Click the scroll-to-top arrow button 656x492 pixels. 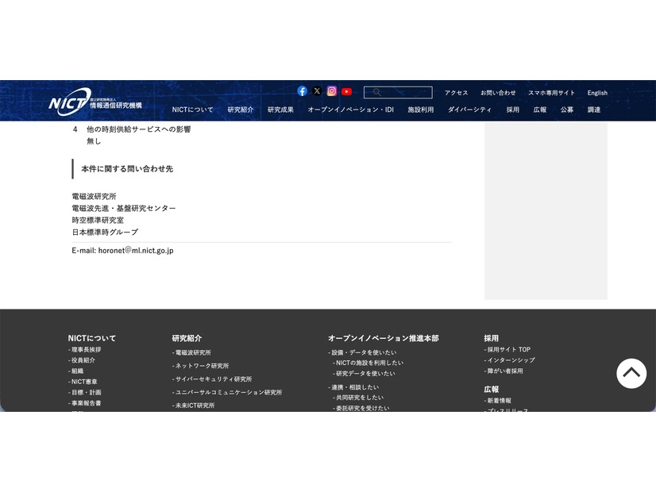point(631,373)
